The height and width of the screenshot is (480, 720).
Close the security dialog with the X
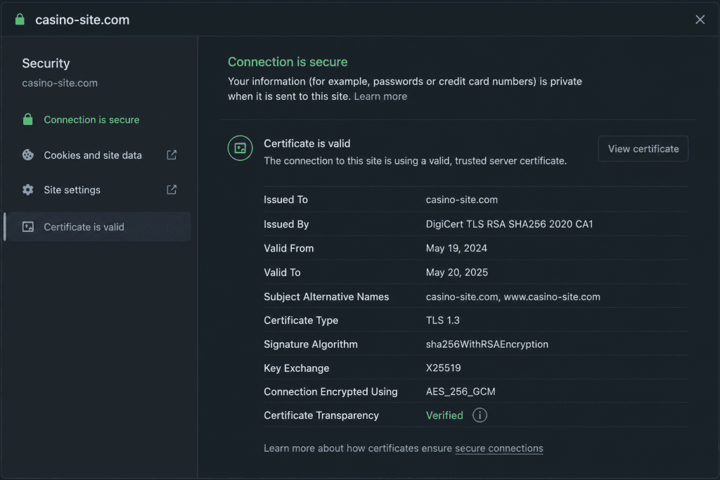tap(700, 20)
